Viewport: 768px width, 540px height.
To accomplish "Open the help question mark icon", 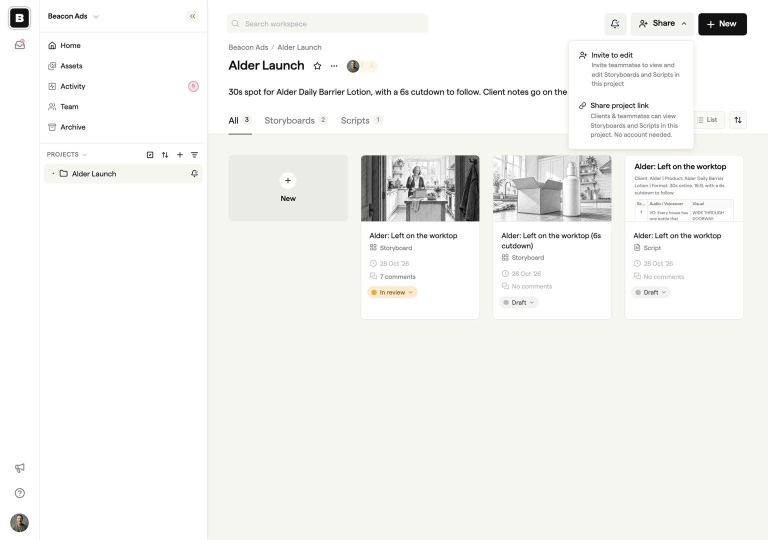I will 19,493.
